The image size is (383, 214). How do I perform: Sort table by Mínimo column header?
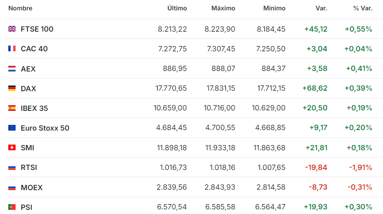pos(274,8)
